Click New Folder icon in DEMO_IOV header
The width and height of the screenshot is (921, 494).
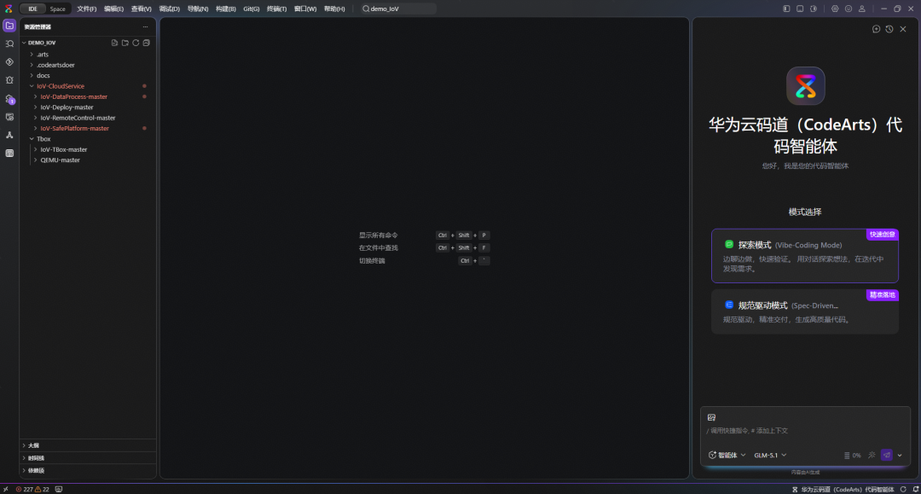pos(125,43)
